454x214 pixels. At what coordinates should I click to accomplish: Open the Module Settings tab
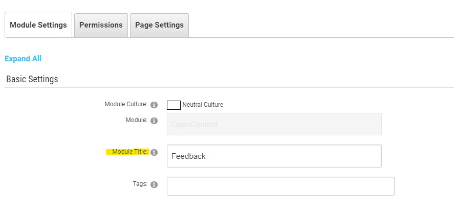[38, 25]
